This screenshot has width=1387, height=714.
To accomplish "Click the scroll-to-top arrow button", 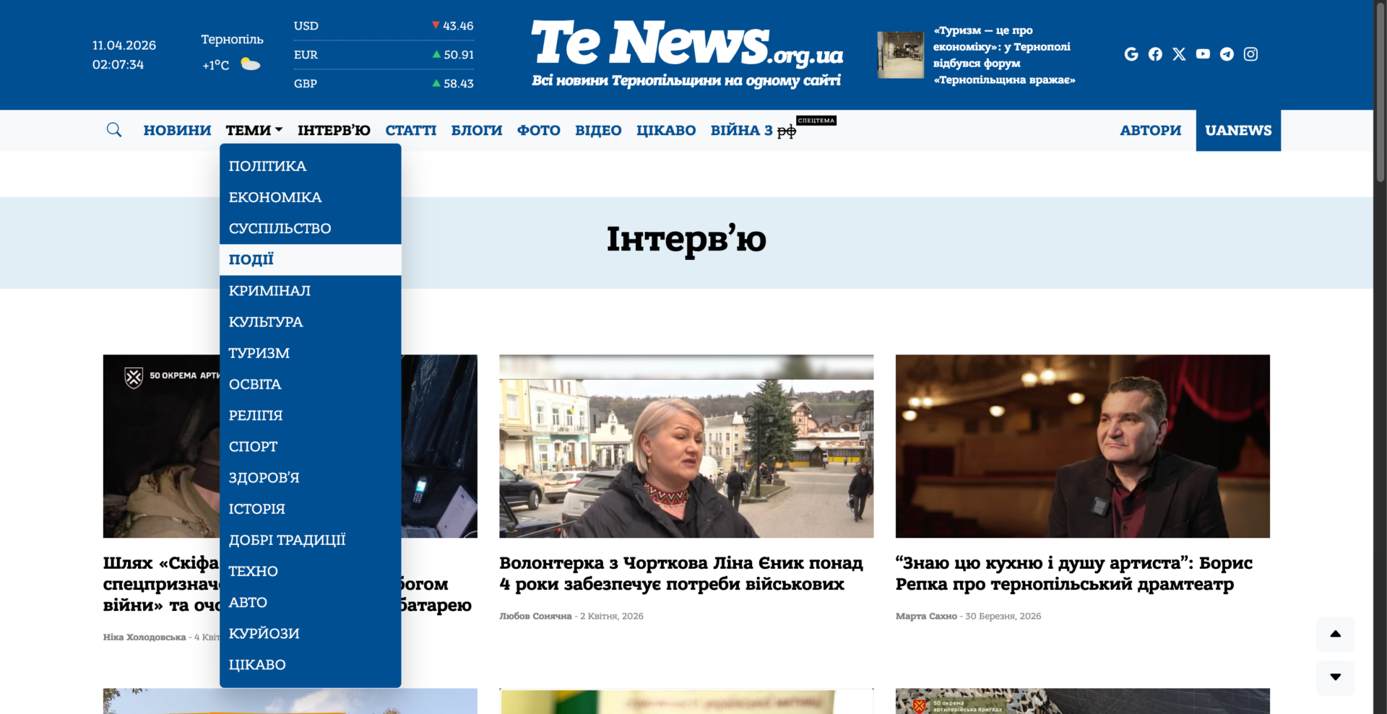I will [1335, 634].
